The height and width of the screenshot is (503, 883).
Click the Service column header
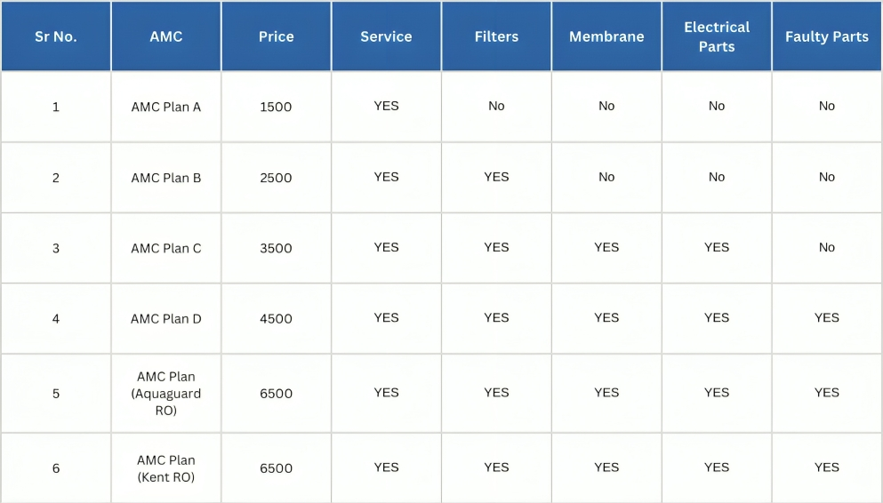[x=386, y=37]
